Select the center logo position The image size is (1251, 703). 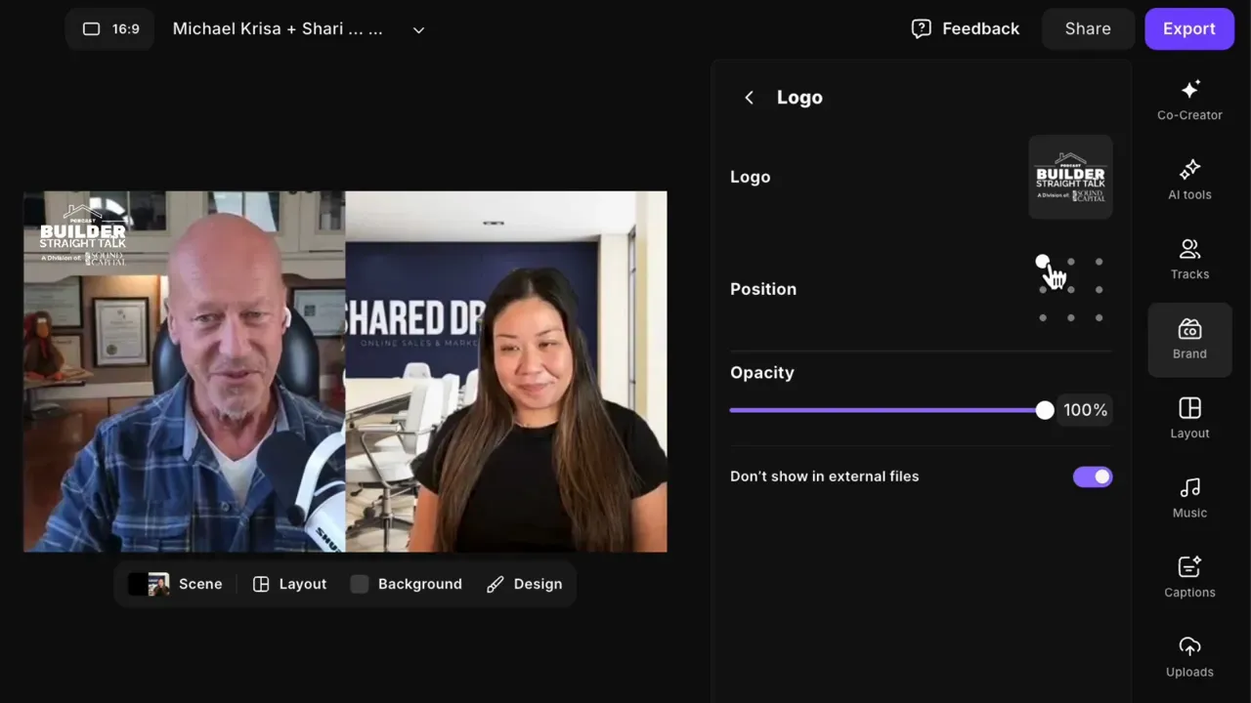click(x=1071, y=289)
